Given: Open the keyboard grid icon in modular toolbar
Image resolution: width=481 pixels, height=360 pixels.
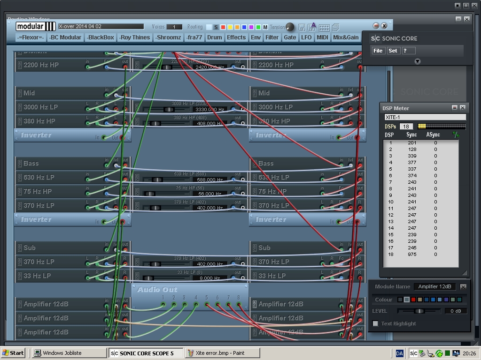Looking at the screenshot, I should click(324, 28).
